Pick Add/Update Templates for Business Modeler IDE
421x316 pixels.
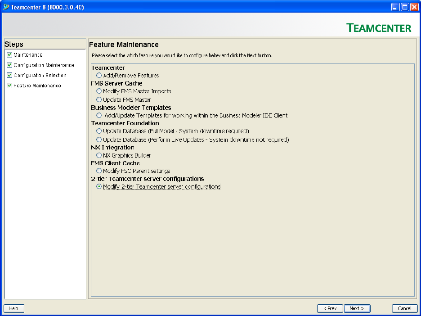click(x=99, y=115)
